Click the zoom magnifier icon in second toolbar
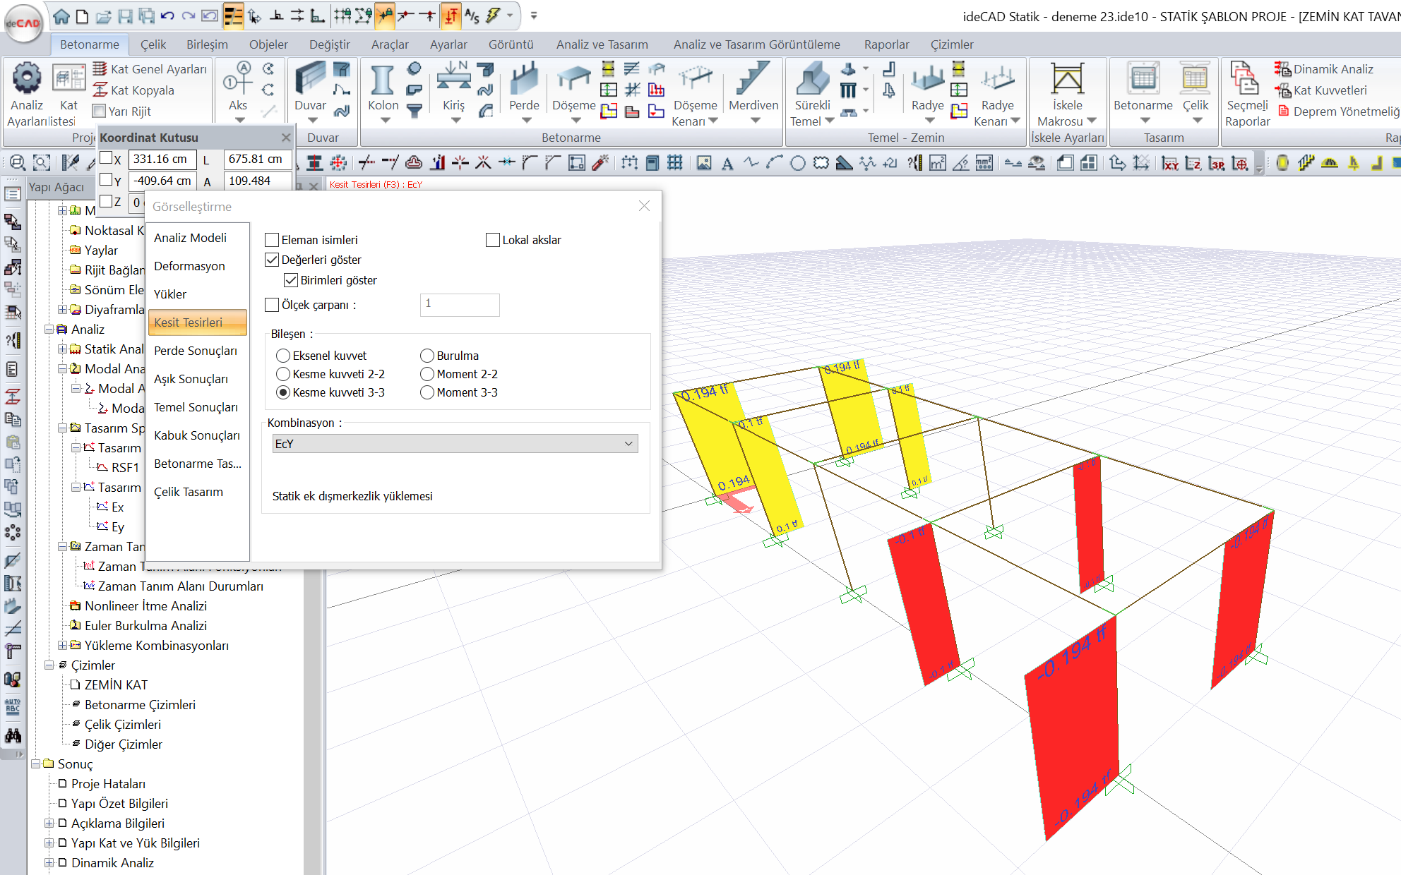 [x=18, y=163]
